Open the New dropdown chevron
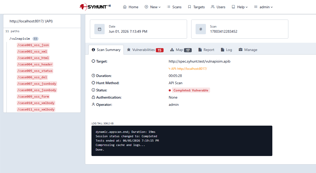 tap(159, 7)
